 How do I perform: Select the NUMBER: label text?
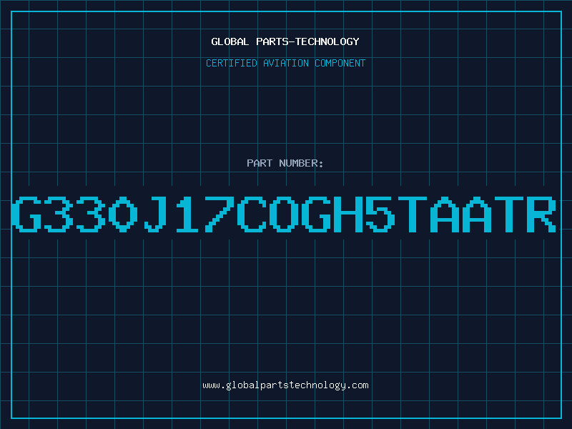(301, 163)
